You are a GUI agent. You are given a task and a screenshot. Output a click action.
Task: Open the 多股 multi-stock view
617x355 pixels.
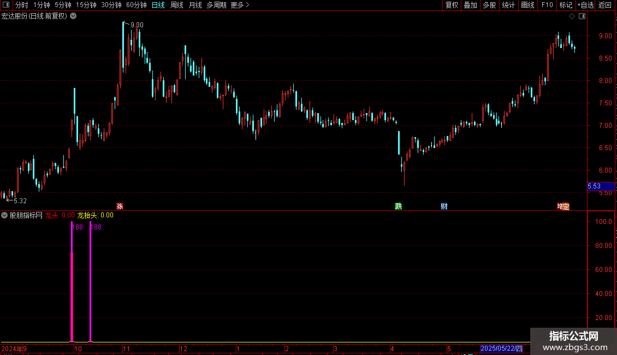tap(489, 5)
